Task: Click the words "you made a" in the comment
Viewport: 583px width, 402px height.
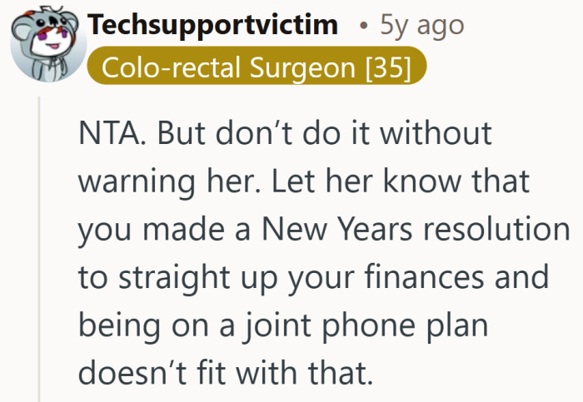Action: coord(159,228)
